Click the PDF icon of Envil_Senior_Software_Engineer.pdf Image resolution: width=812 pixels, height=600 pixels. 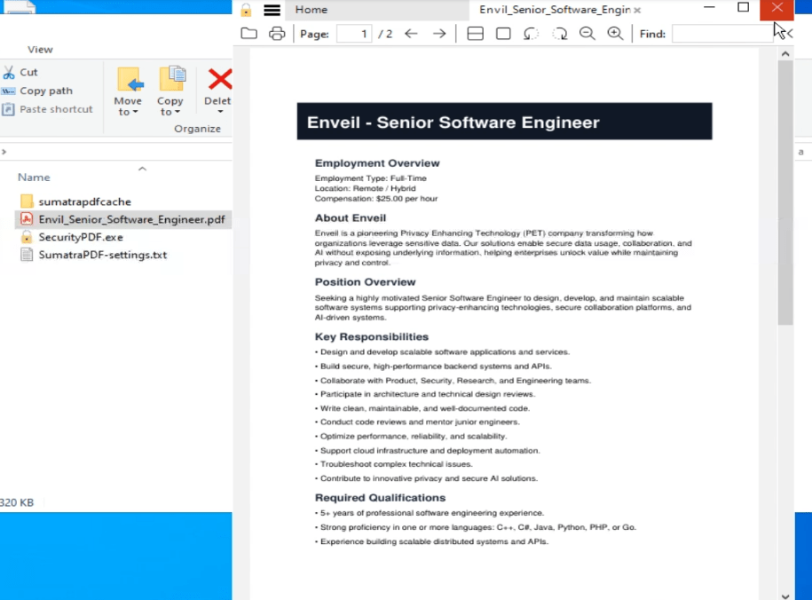(x=27, y=219)
